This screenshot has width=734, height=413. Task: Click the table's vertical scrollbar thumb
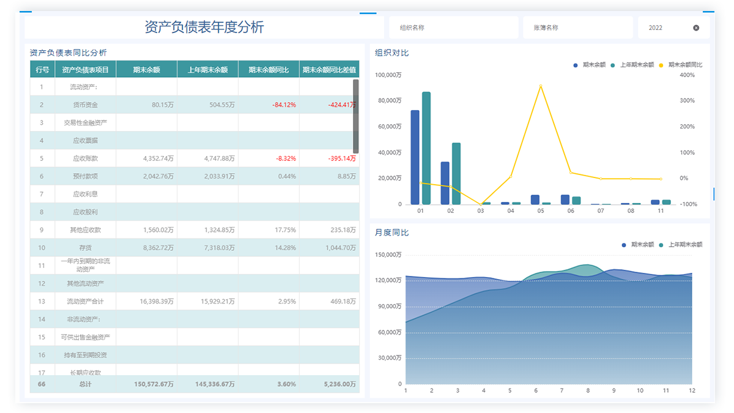[355, 116]
